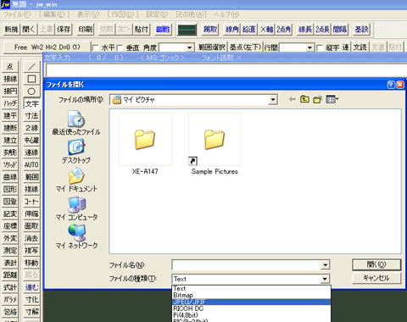Image resolution: width=407 pixels, height=322 pixels.
Task: Activate the 面取 chamfer tool
Action: point(31,226)
